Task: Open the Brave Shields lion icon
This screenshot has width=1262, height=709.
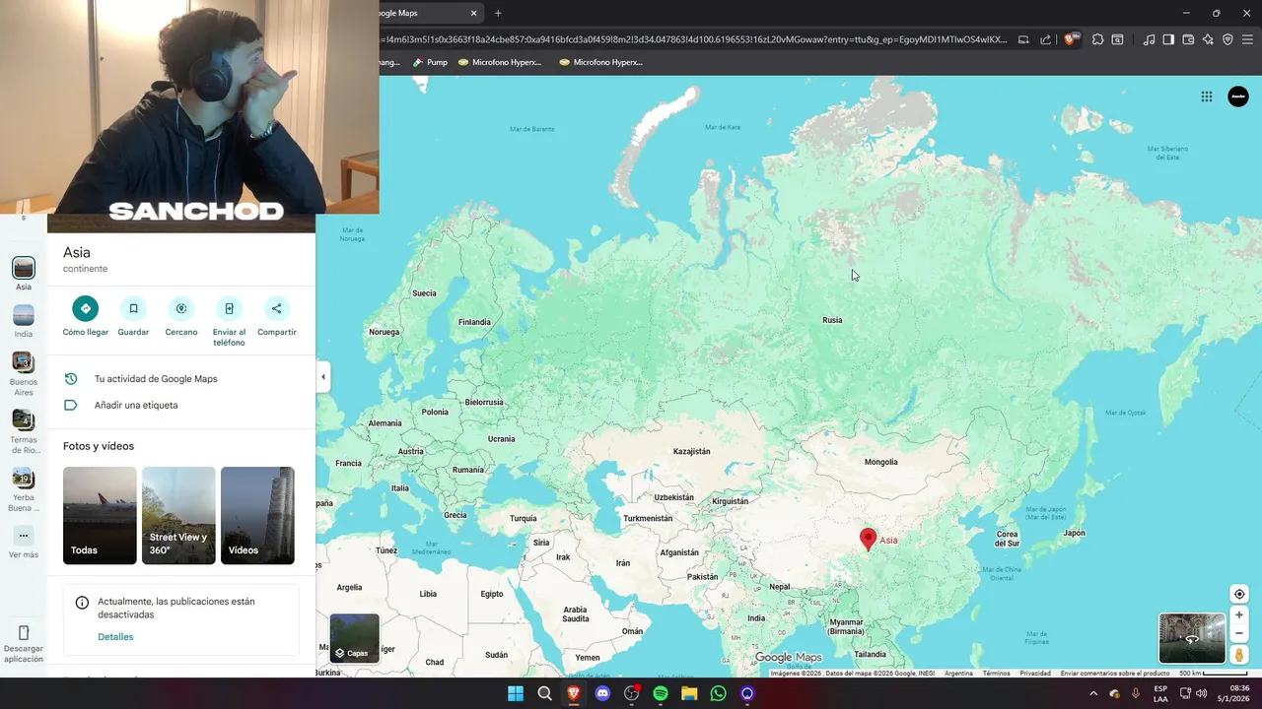Action: [1071, 39]
